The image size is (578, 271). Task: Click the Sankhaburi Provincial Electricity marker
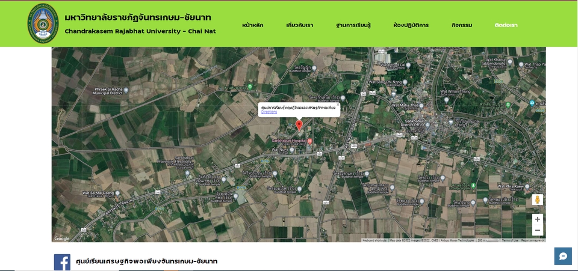[187, 172]
